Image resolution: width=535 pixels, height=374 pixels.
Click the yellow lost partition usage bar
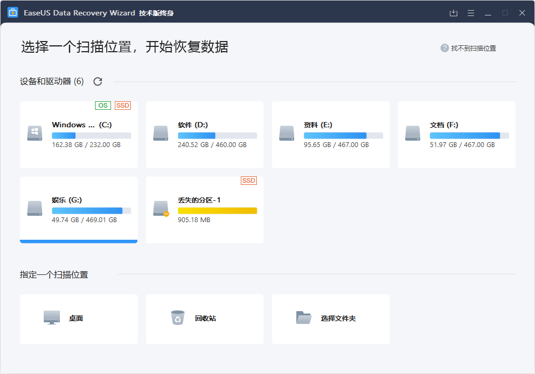[217, 210]
